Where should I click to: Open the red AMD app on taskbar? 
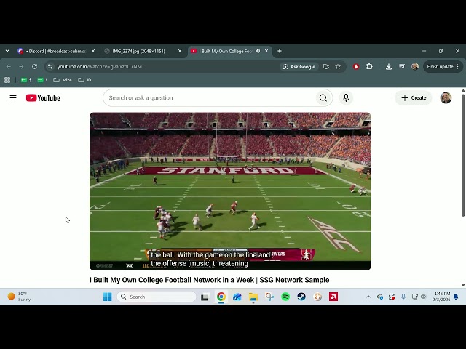click(333, 297)
